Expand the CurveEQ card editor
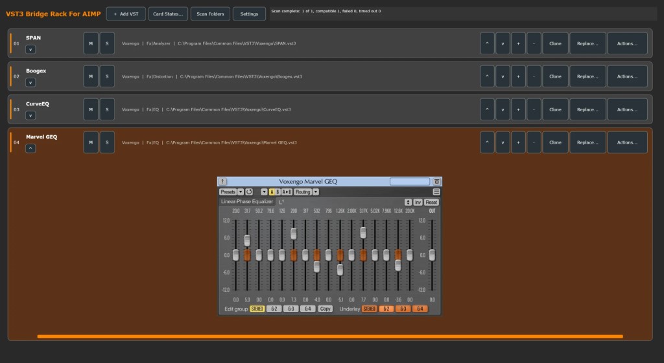The height and width of the screenshot is (363, 664). [x=30, y=115]
